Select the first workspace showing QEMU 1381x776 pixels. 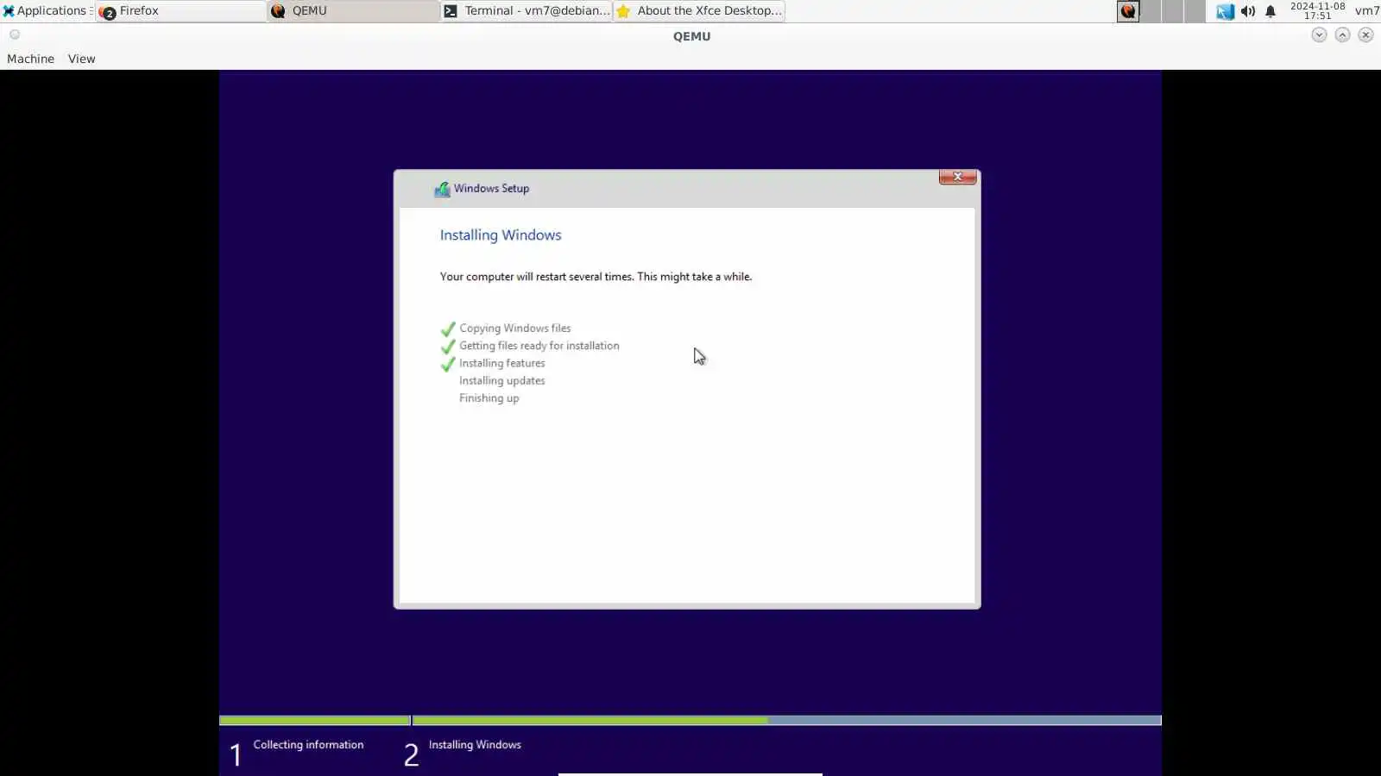coord(1128,11)
